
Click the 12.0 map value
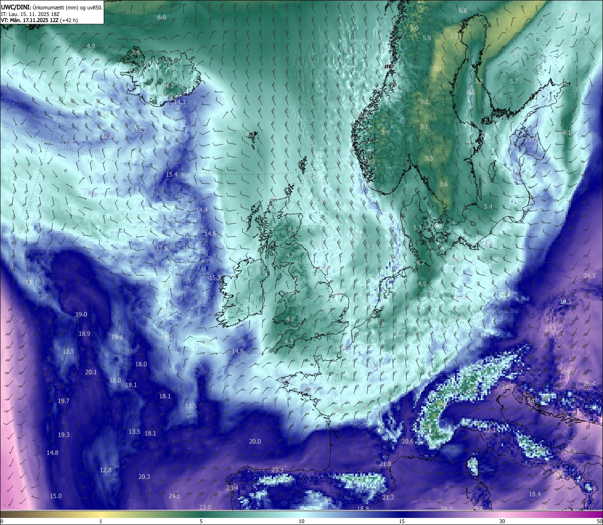[115, 380]
